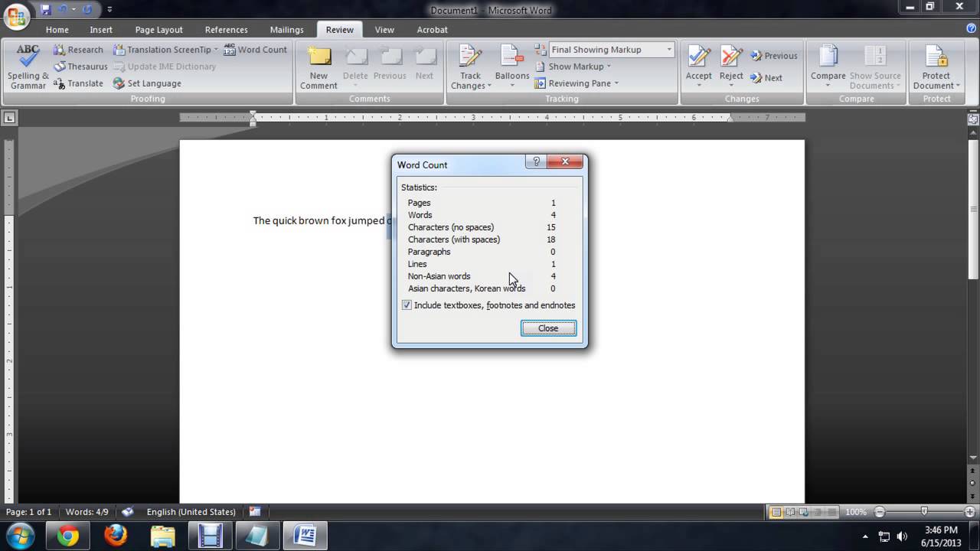The image size is (980, 551).
Task: Expand Reviewing Pane dropdown arrow
Action: pos(616,83)
